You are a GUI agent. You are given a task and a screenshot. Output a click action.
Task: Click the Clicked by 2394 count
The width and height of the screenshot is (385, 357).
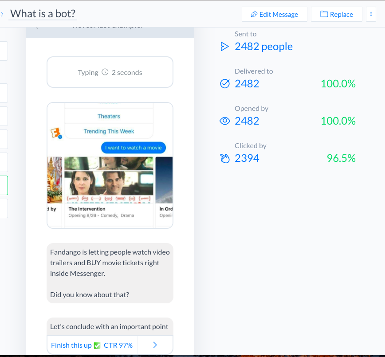point(247,158)
